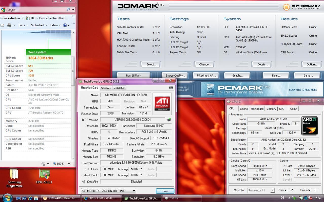
Task: Click the Select... tests button in 3DMark
Action: click(x=151, y=64)
